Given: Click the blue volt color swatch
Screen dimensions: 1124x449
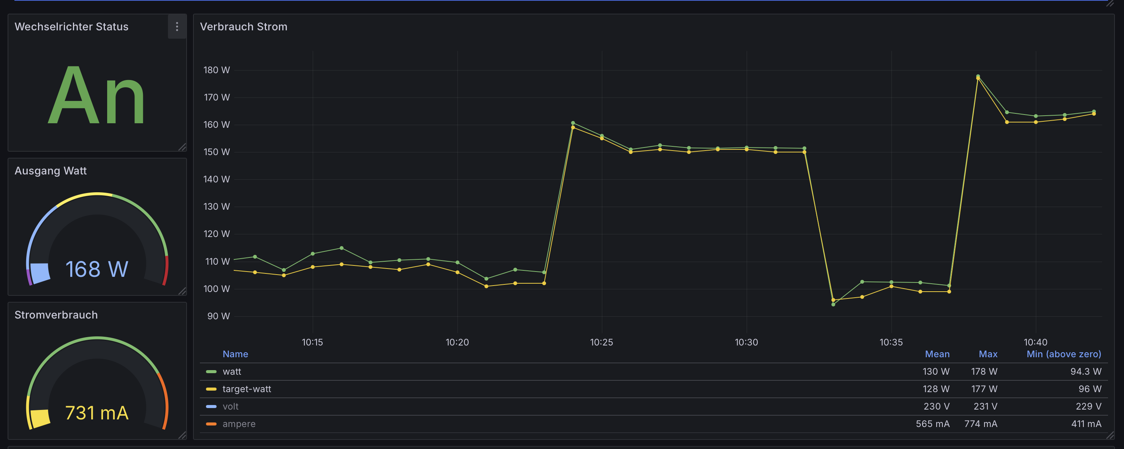Looking at the screenshot, I should pyautogui.click(x=211, y=406).
